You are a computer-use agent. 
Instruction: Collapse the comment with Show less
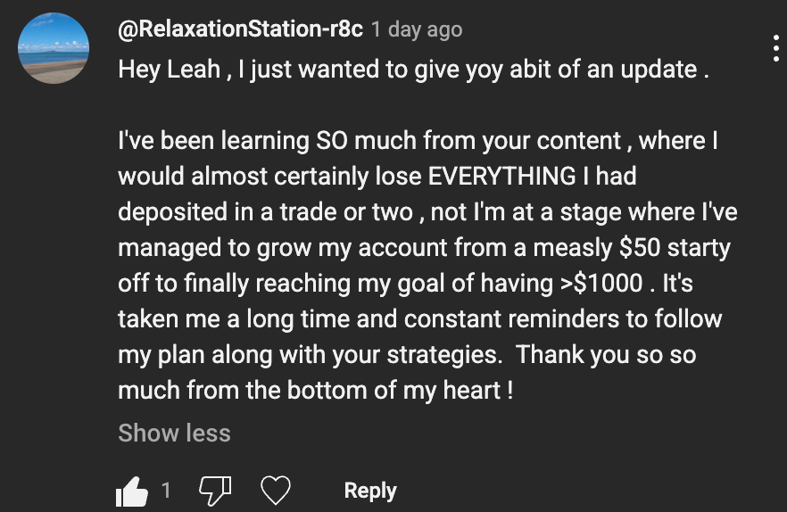click(174, 434)
